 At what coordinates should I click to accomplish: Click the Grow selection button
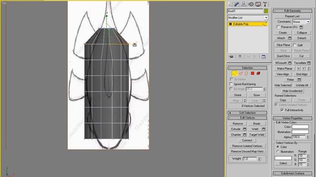pos(257,95)
